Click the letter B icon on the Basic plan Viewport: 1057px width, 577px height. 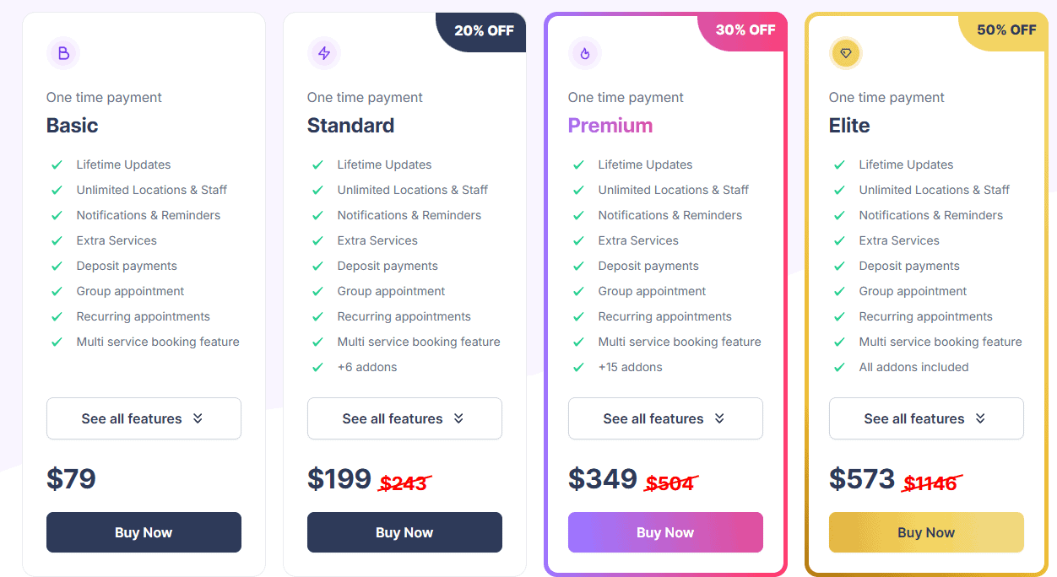[63, 52]
